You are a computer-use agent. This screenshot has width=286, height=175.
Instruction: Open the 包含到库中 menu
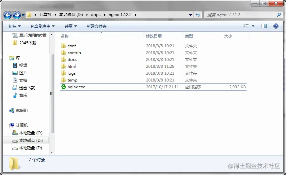[43, 26]
